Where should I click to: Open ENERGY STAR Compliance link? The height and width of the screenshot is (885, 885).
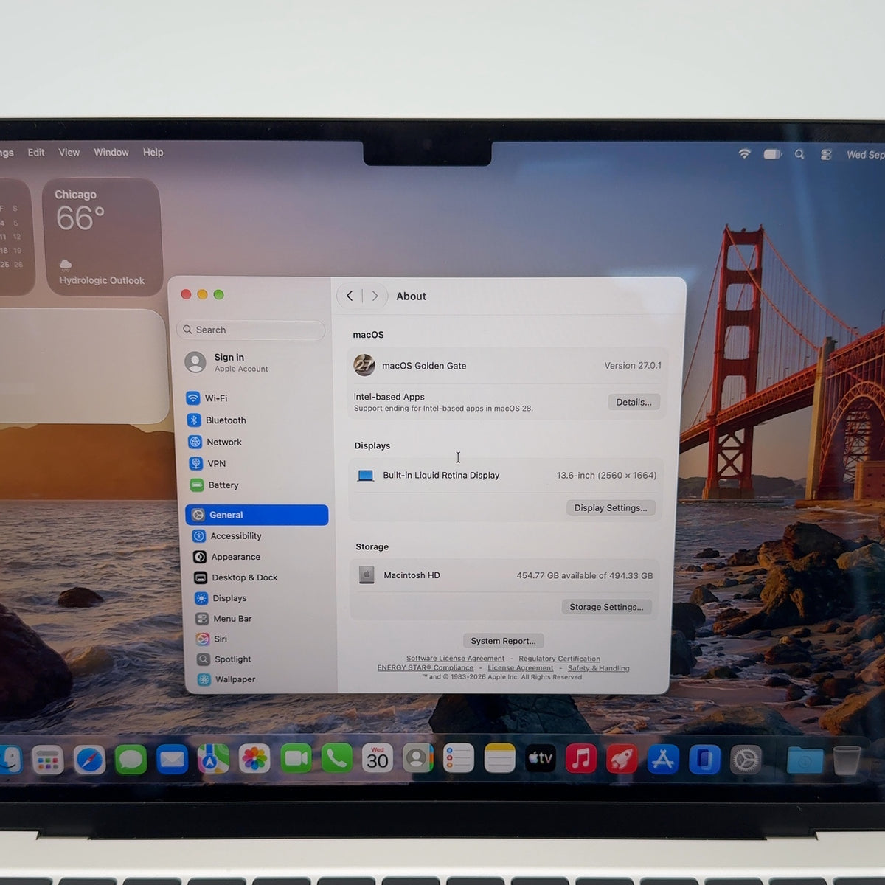click(x=426, y=668)
